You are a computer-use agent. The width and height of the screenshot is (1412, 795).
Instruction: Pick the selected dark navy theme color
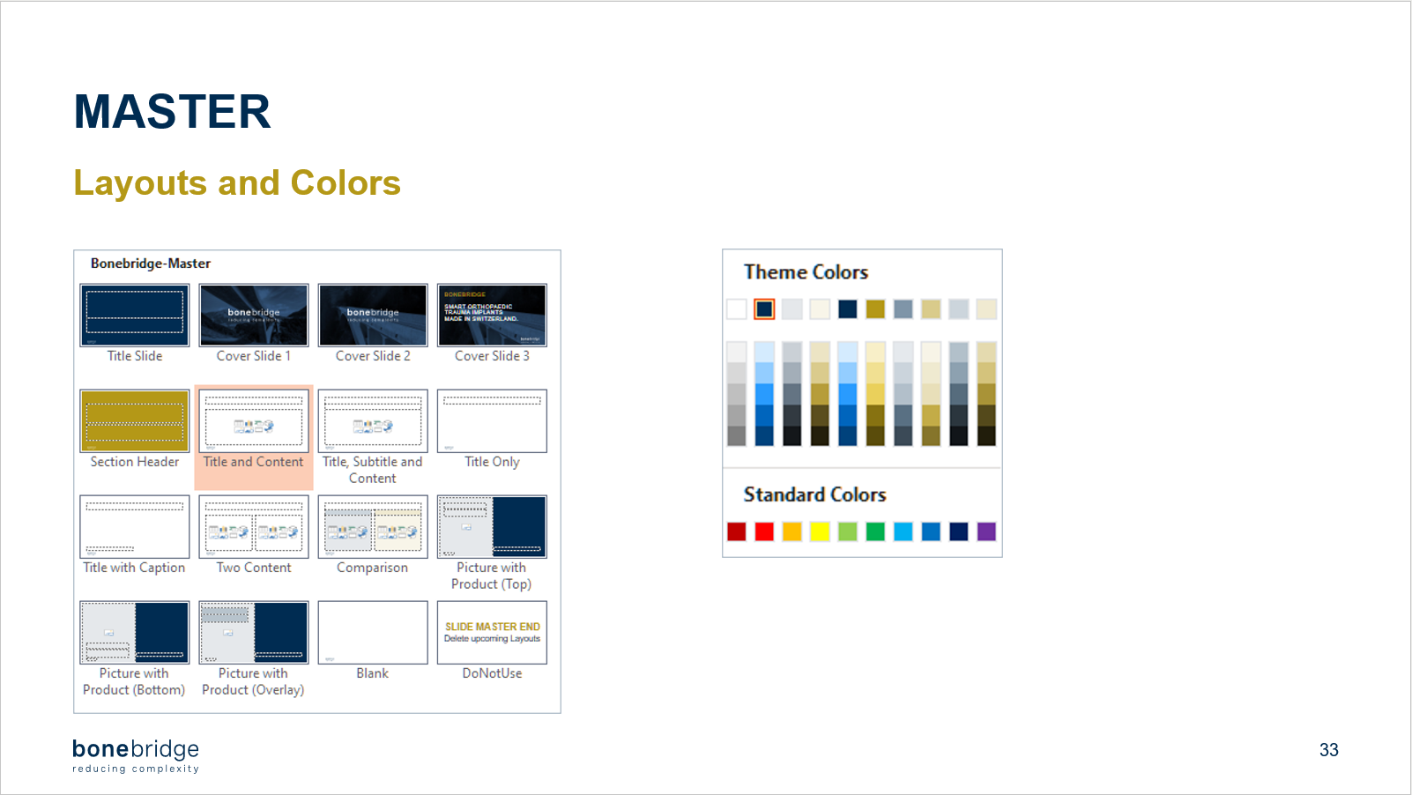pyautogui.click(x=764, y=309)
